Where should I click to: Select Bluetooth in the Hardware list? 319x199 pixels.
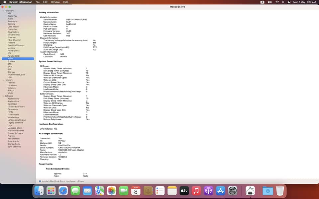click(x=12, y=21)
